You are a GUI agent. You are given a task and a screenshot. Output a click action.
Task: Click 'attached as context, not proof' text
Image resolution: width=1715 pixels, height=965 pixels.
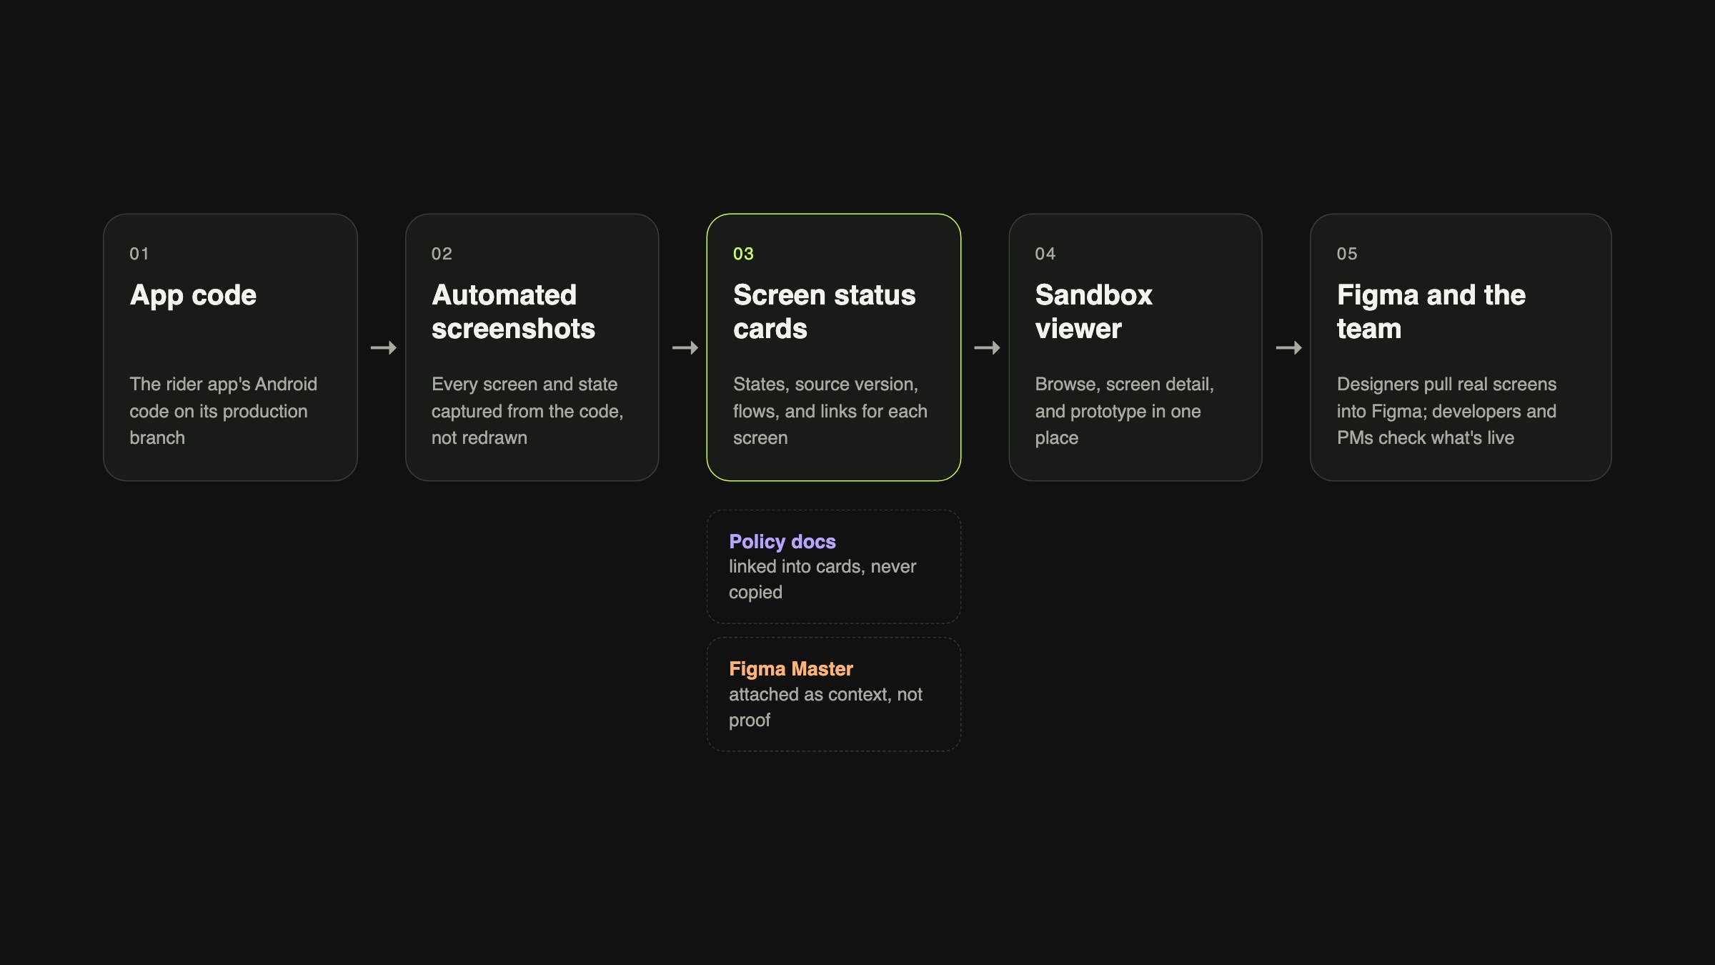pos(825,707)
